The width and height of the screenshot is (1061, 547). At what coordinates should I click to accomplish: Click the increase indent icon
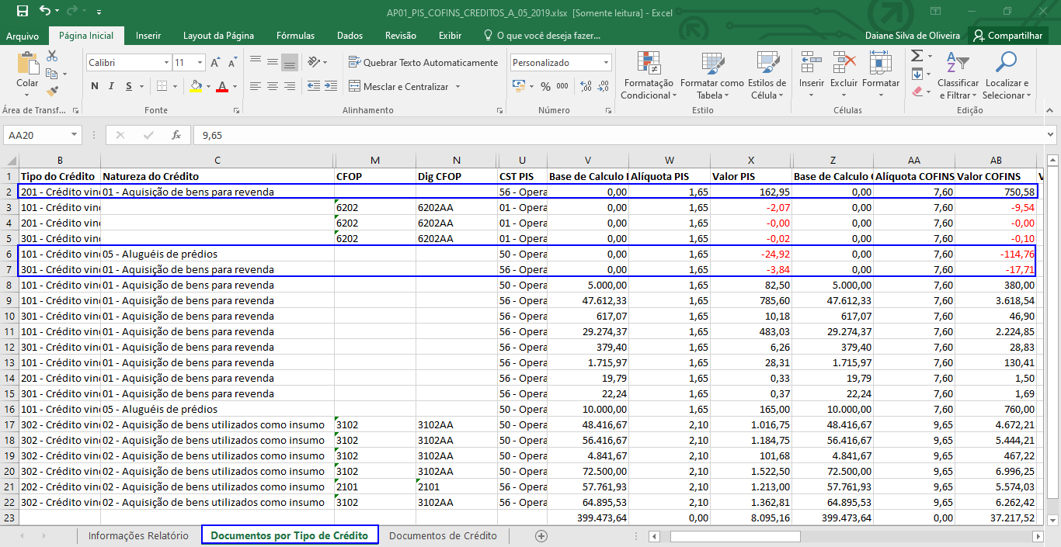click(332, 86)
